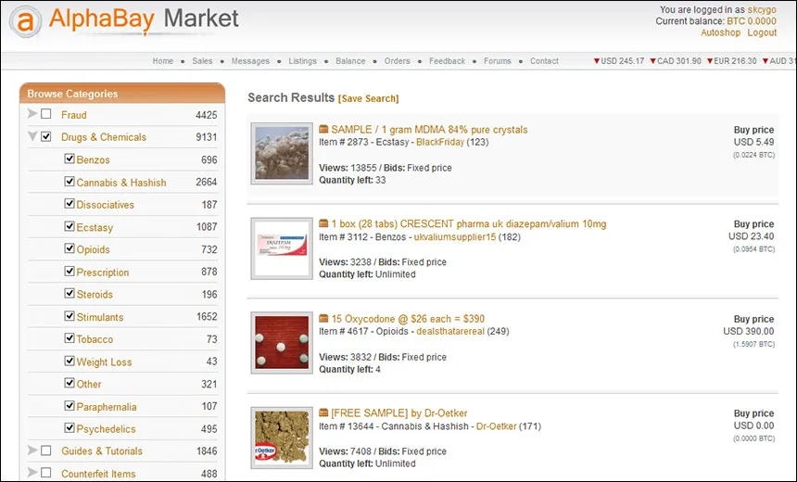
Task: Click the listing icon beside the CRESCENT diazepam title
Action: tap(323, 224)
